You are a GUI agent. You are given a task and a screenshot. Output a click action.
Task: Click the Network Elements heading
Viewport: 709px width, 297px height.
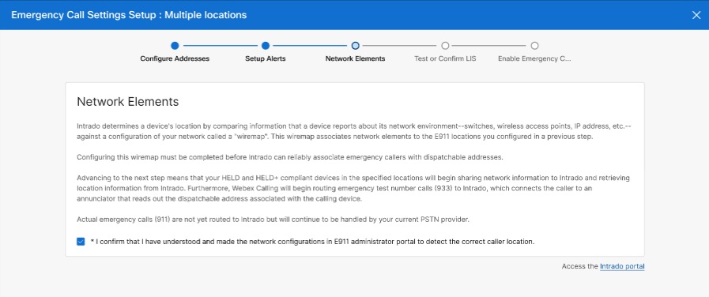pos(128,102)
